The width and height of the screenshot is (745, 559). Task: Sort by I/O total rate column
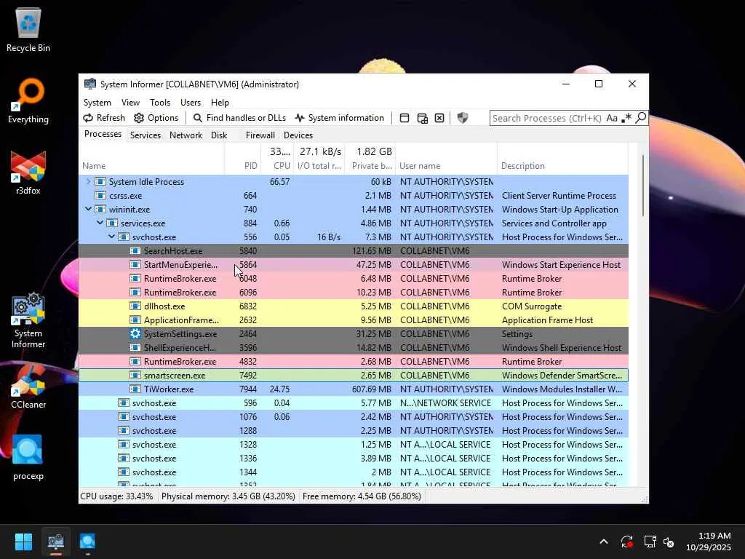[x=319, y=159]
